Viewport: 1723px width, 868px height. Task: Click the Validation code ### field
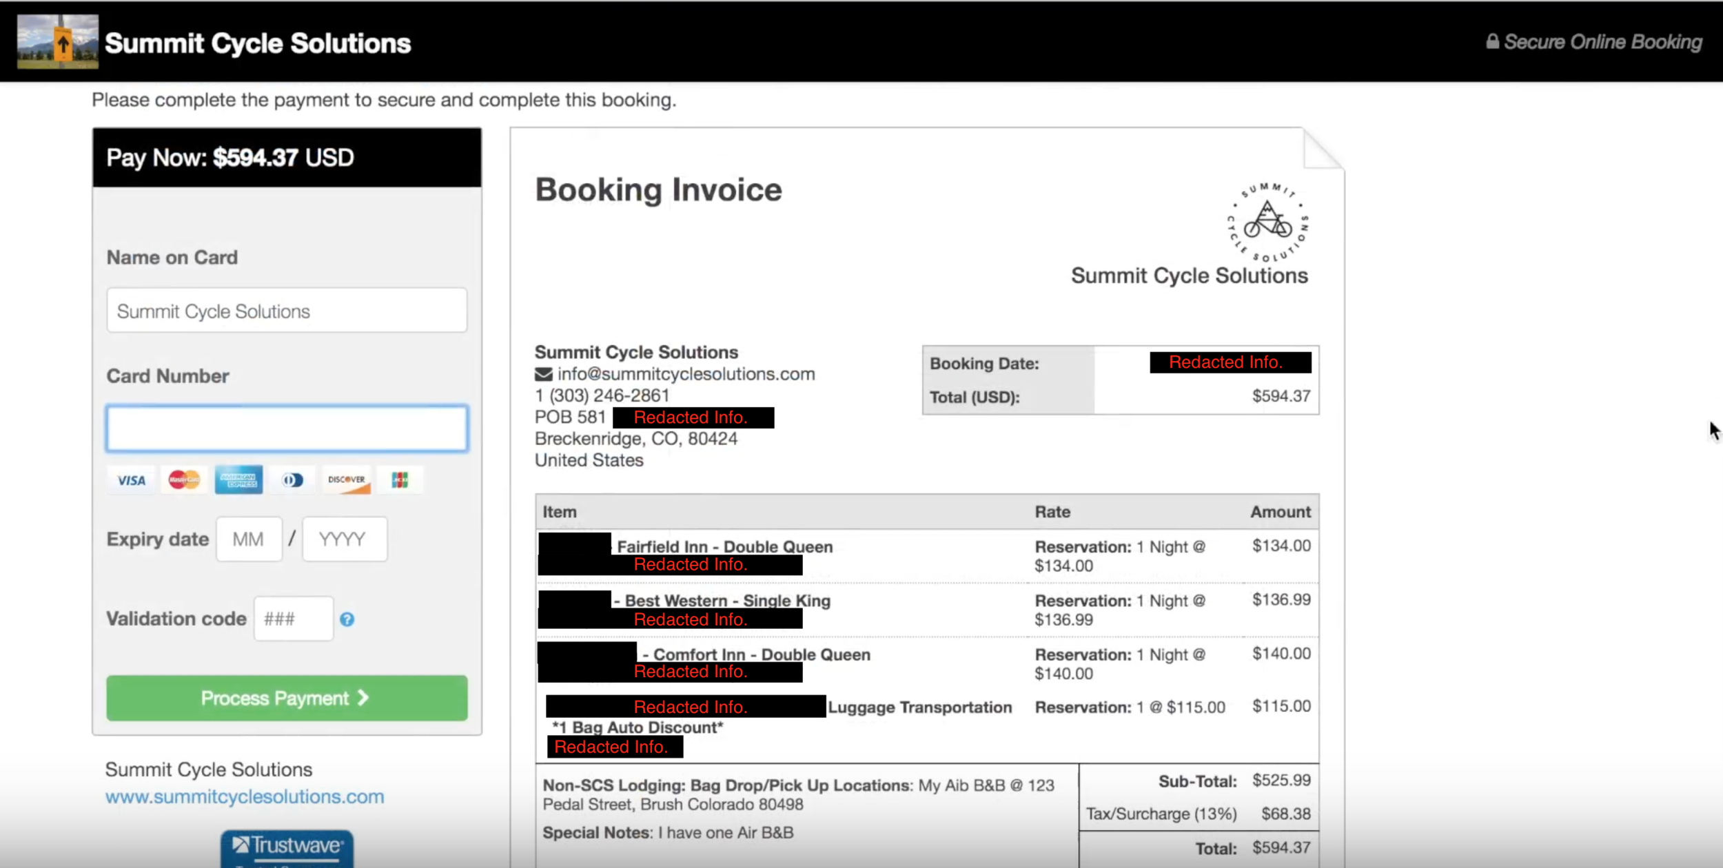[x=294, y=619]
